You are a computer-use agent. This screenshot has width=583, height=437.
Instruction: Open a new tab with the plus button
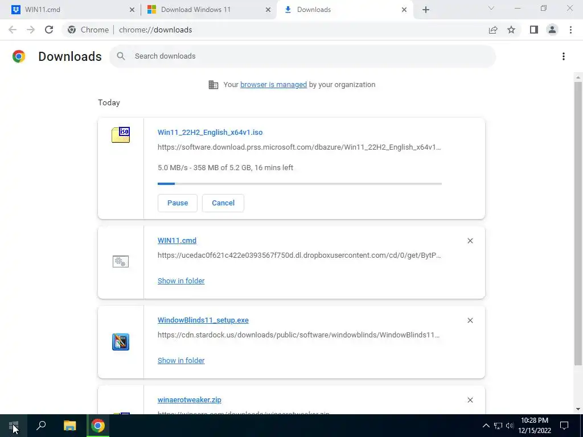[426, 10]
